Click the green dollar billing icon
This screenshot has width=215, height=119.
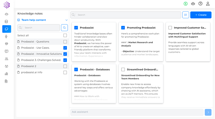click(186, 4)
